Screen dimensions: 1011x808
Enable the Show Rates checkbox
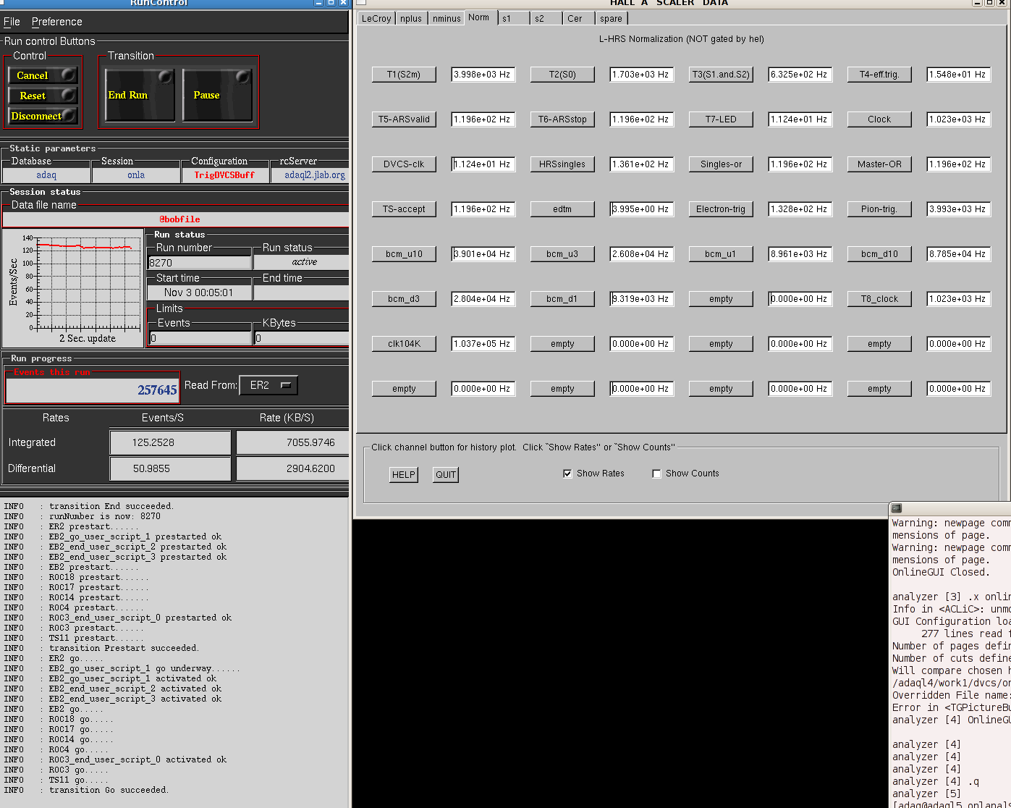(567, 474)
